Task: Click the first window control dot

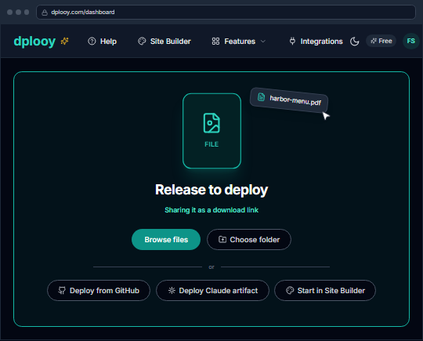Action: 9,12
